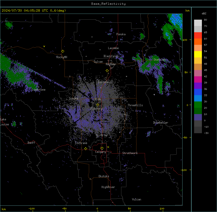The width and height of the screenshot is (217, 212).
Task: Select the top white swatch of dBZ scale
Action: pyautogui.click(x=198, y=23)
